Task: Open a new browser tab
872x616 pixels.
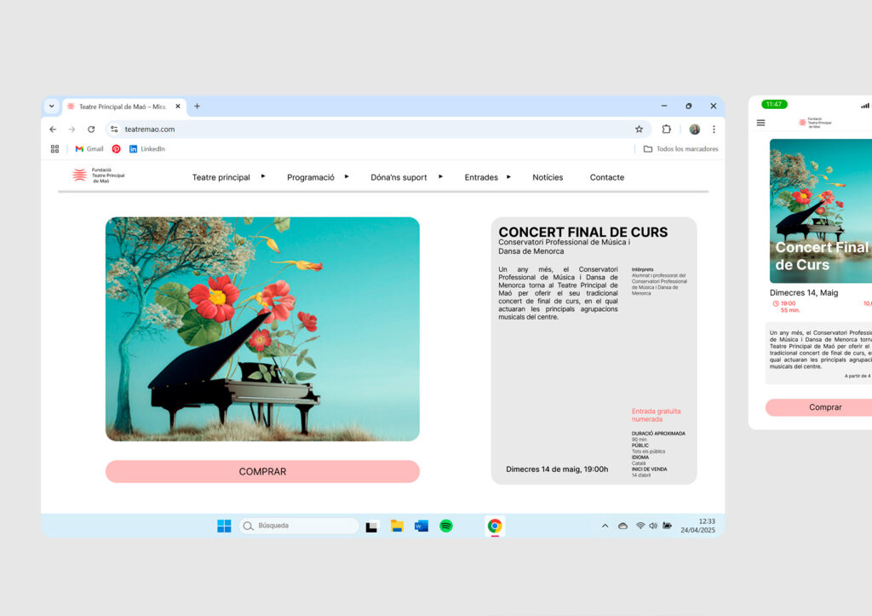Action: click(197, 106)
